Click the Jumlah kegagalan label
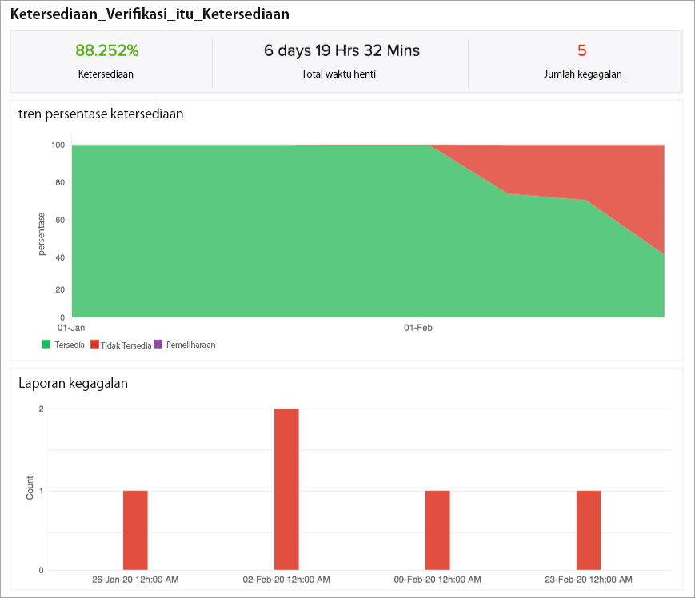 point(583,74)
